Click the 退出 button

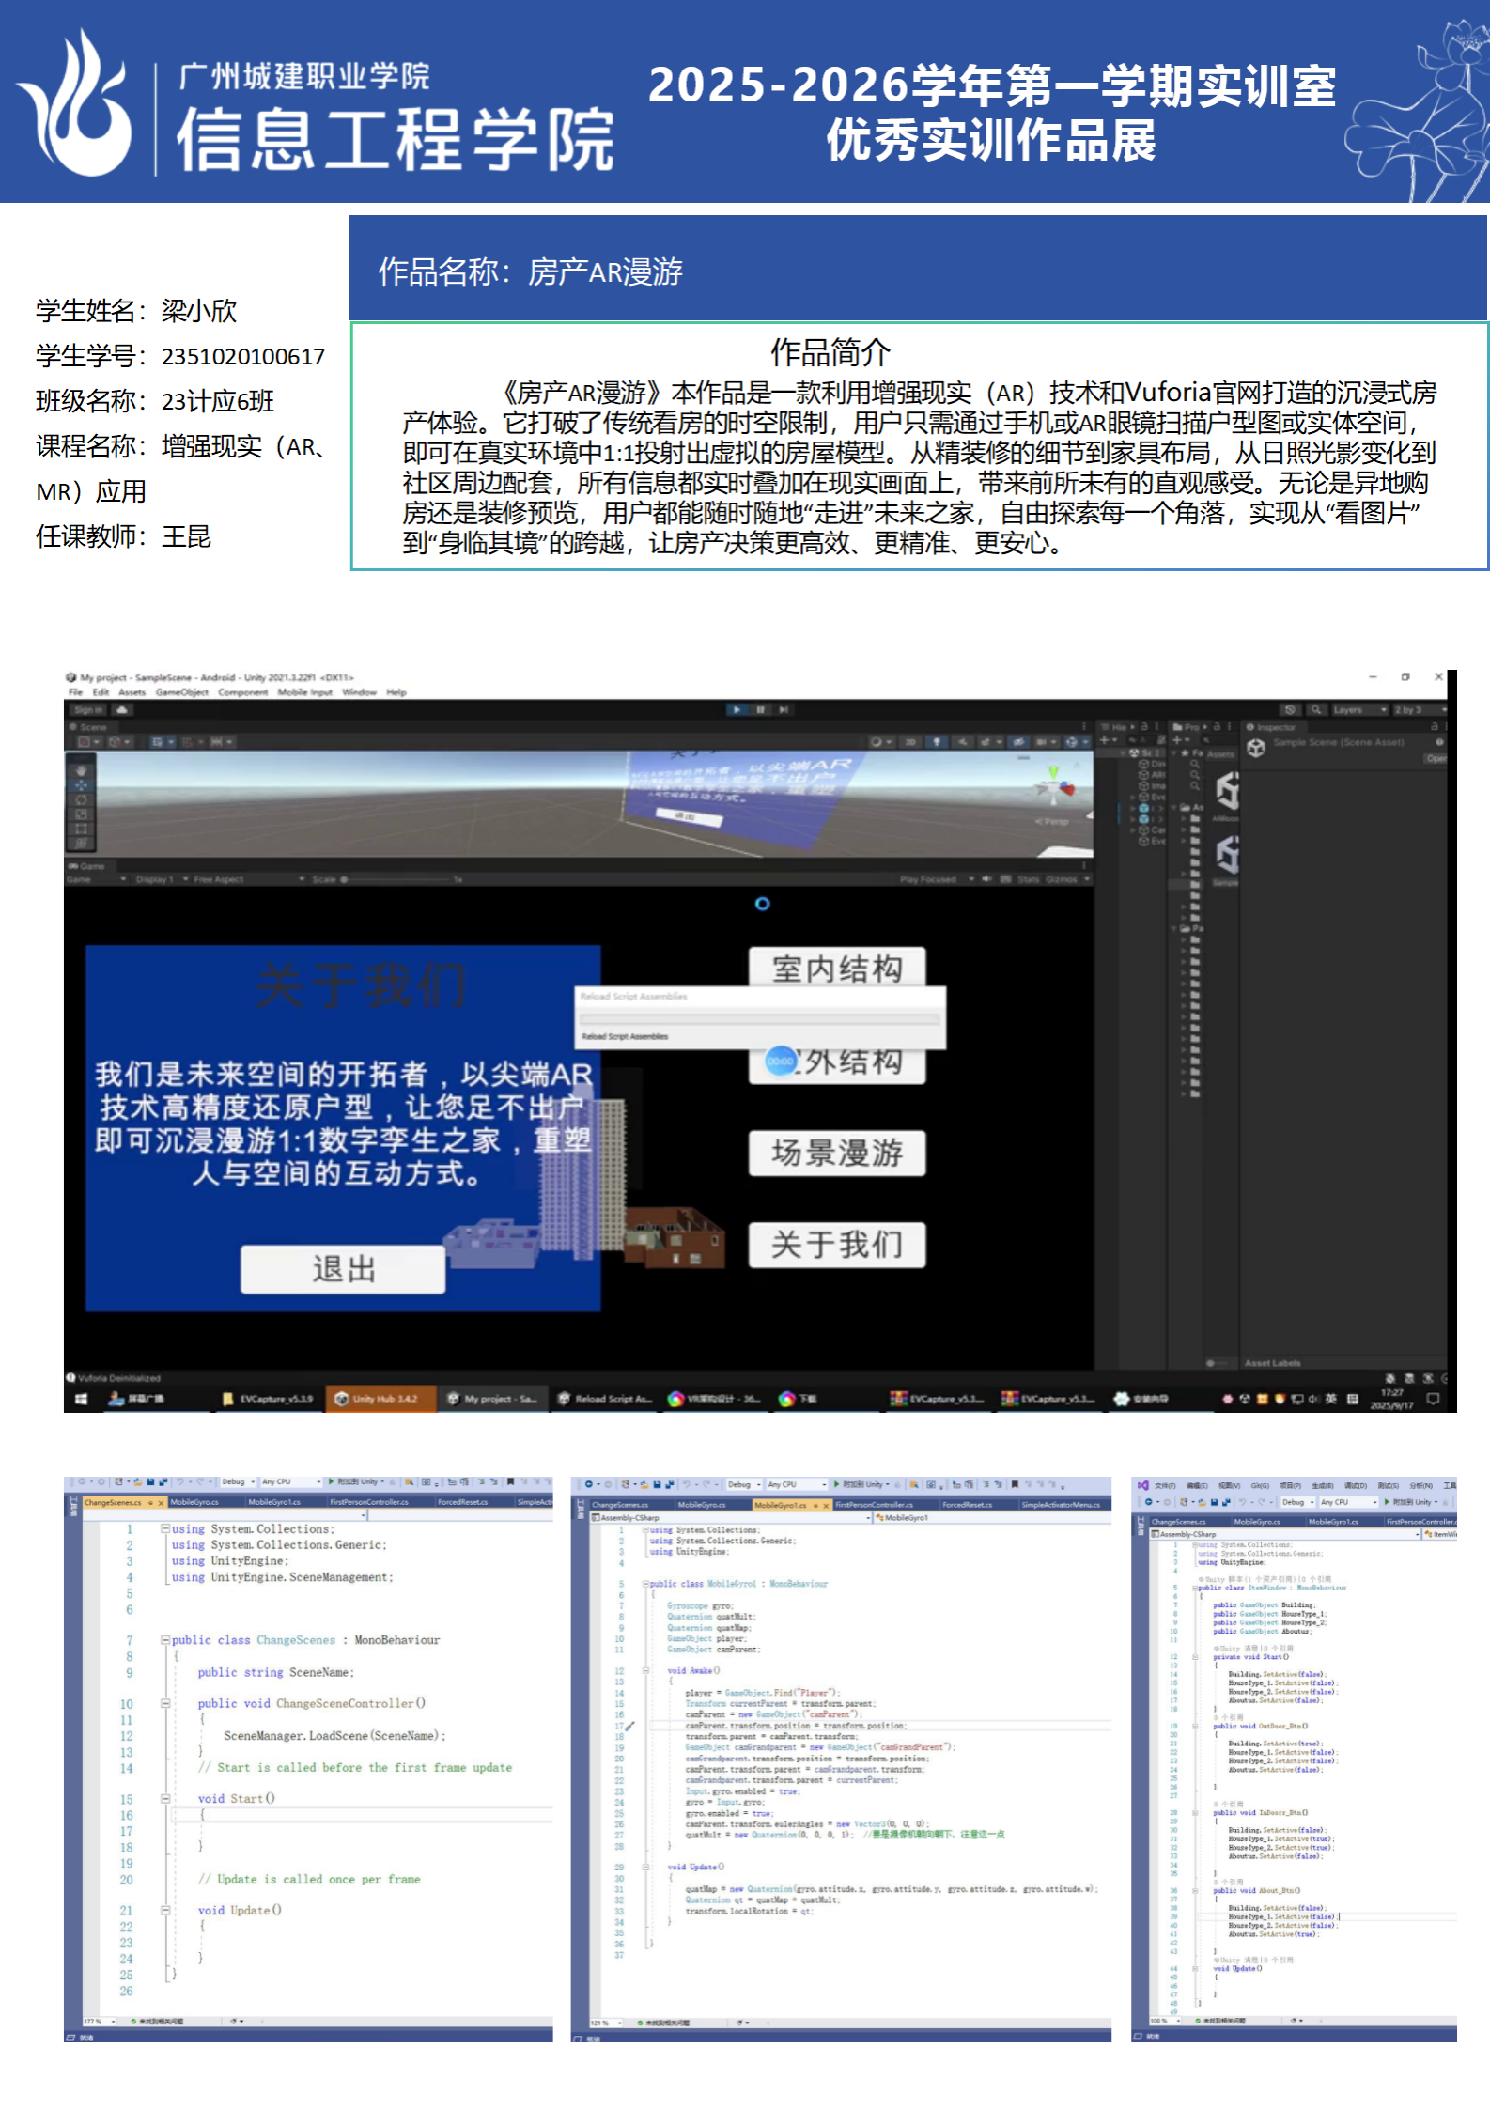343,1269
